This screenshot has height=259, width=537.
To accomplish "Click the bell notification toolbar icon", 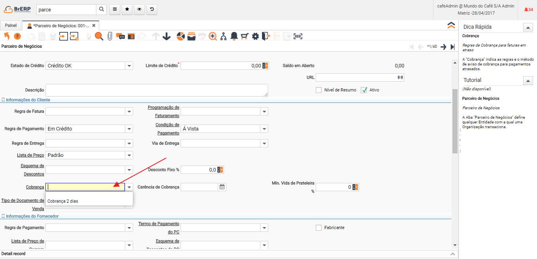I will (x=234, y=36).
